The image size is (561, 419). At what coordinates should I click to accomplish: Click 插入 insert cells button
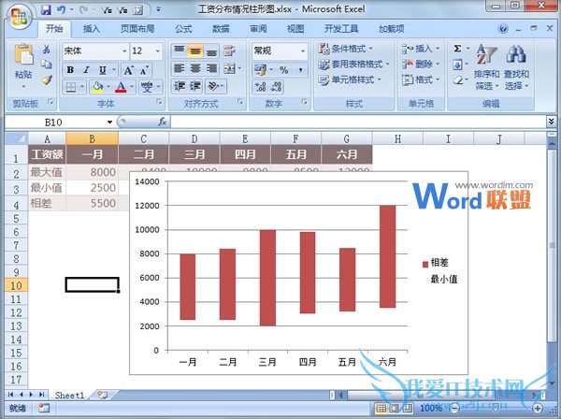pos(421,49)
